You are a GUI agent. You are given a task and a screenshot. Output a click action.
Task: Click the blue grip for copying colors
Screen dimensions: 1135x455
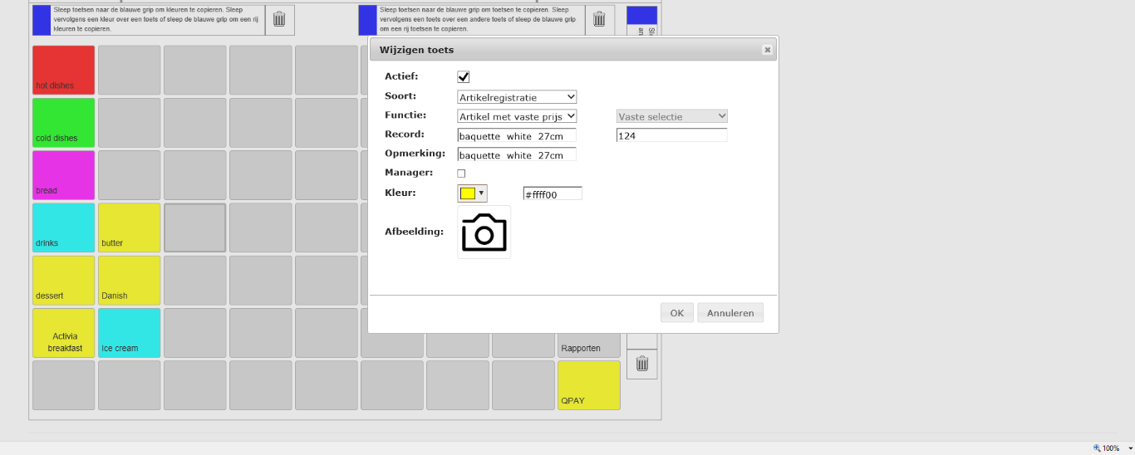point(42,20)
